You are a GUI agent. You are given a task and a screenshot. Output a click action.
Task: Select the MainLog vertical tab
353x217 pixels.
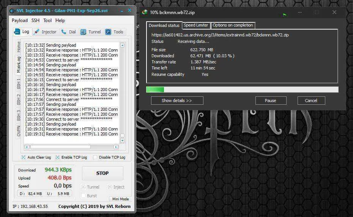tap(19, 64)
